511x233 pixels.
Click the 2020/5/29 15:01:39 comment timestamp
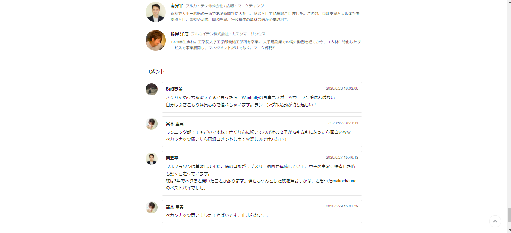(342, 206)
